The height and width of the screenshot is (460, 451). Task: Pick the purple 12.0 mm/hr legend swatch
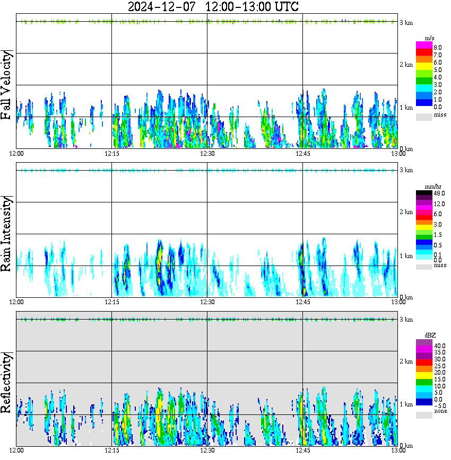point(424,202)
